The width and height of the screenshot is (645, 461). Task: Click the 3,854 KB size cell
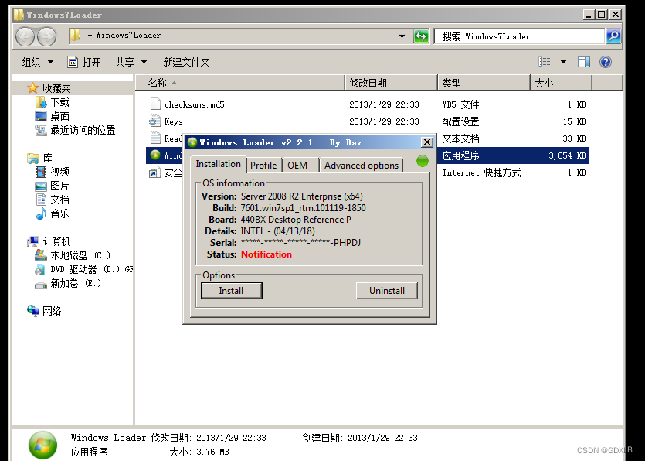click(567, 155)
